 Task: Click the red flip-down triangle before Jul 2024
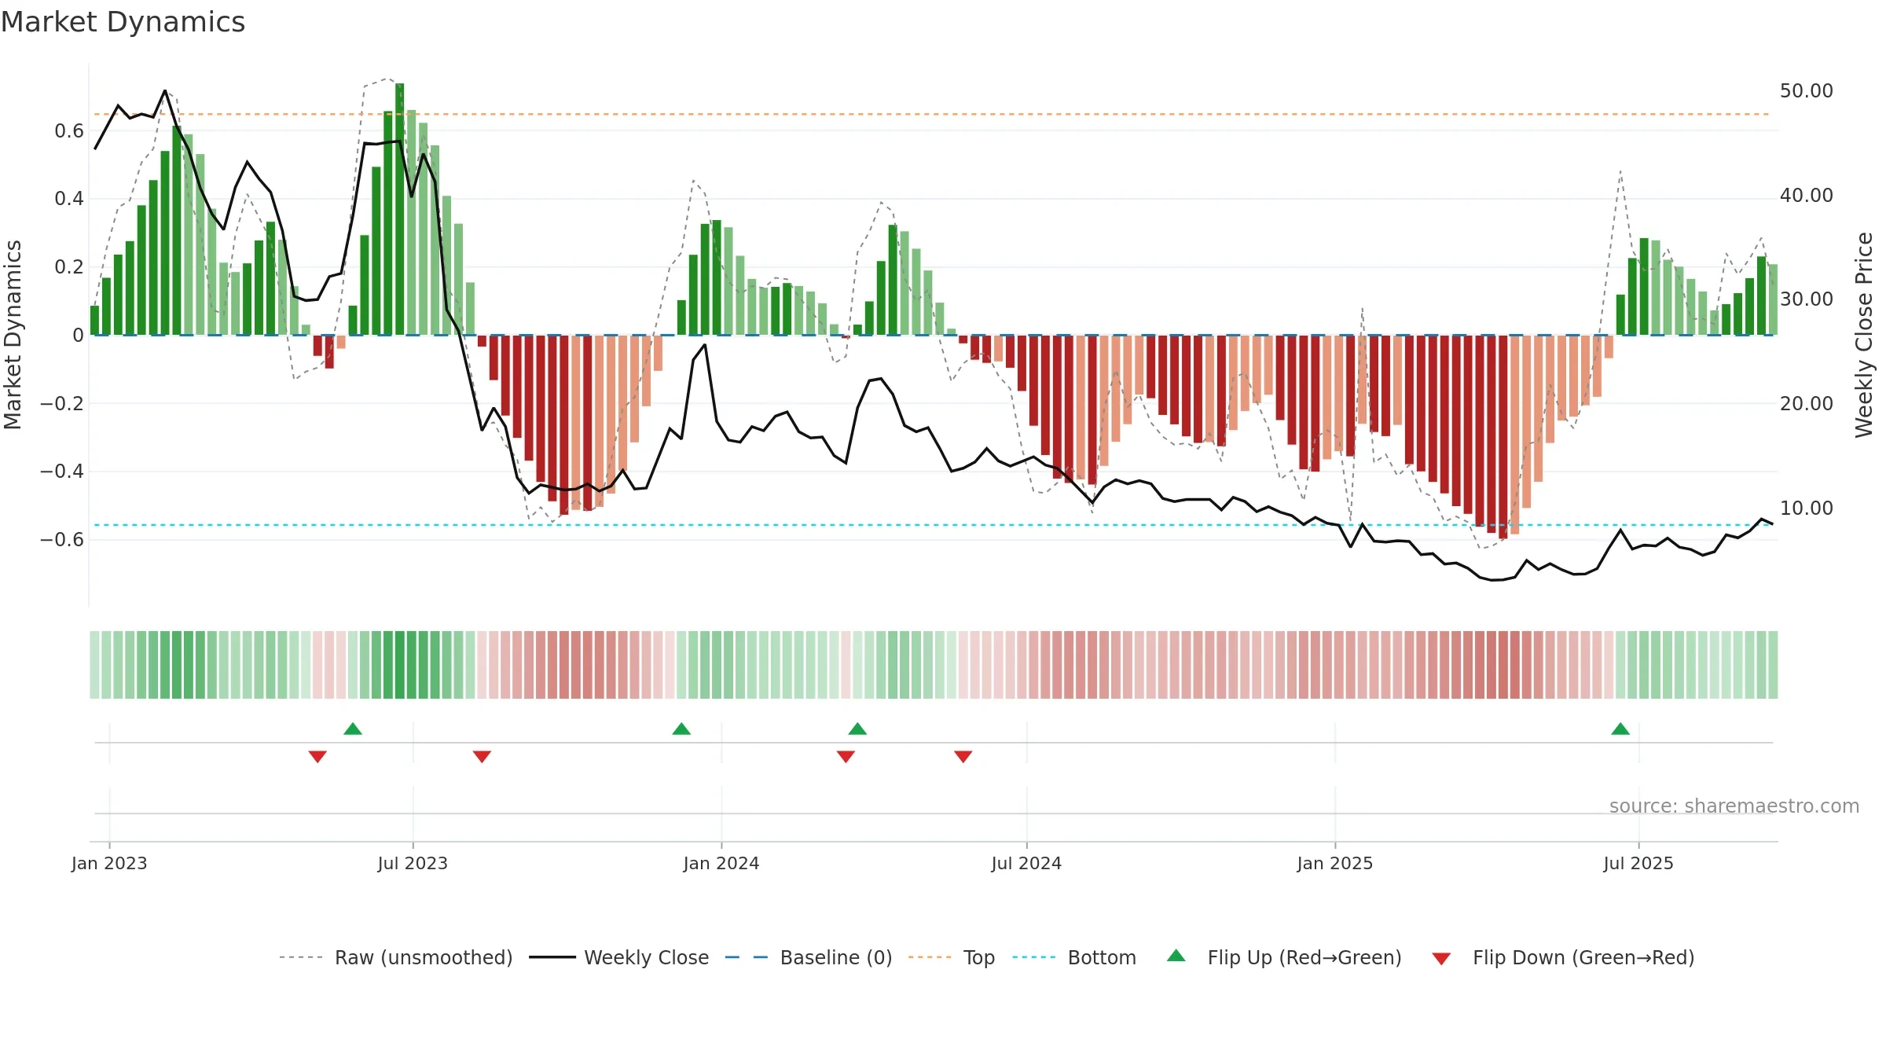pos(963,757)
